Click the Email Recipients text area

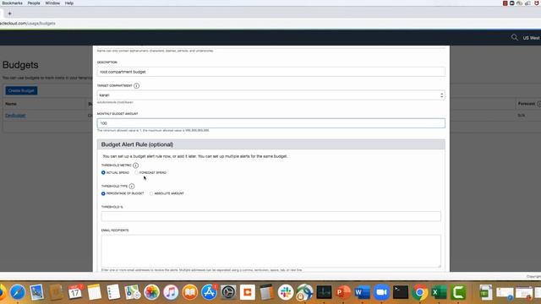[270, 251]
